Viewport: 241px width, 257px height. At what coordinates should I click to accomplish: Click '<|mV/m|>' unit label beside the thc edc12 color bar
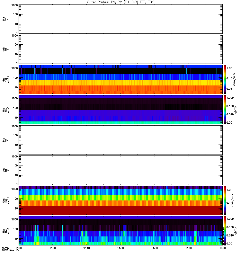click(232, 200)
